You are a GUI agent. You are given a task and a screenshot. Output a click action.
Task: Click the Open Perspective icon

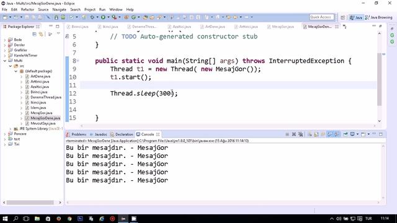(x=342, y=17)
